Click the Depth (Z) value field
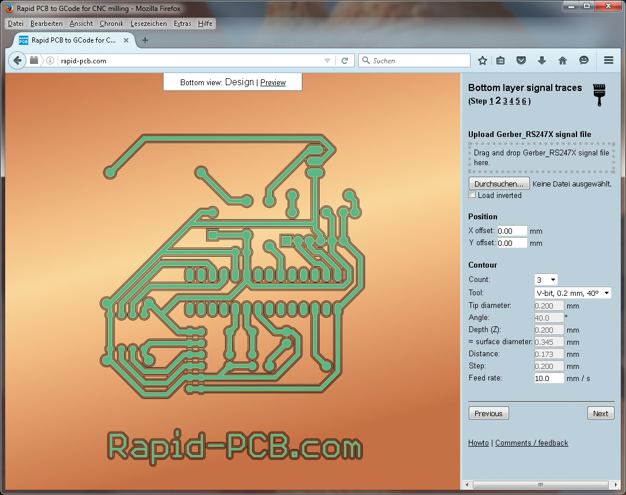This screenshot has height=495, width=626. click(549, 330)
